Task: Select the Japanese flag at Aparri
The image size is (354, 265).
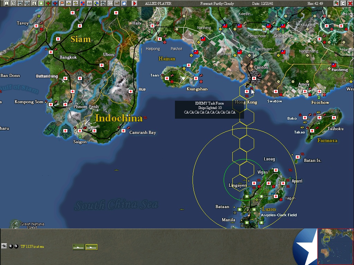Action: [x=283, y=183]
